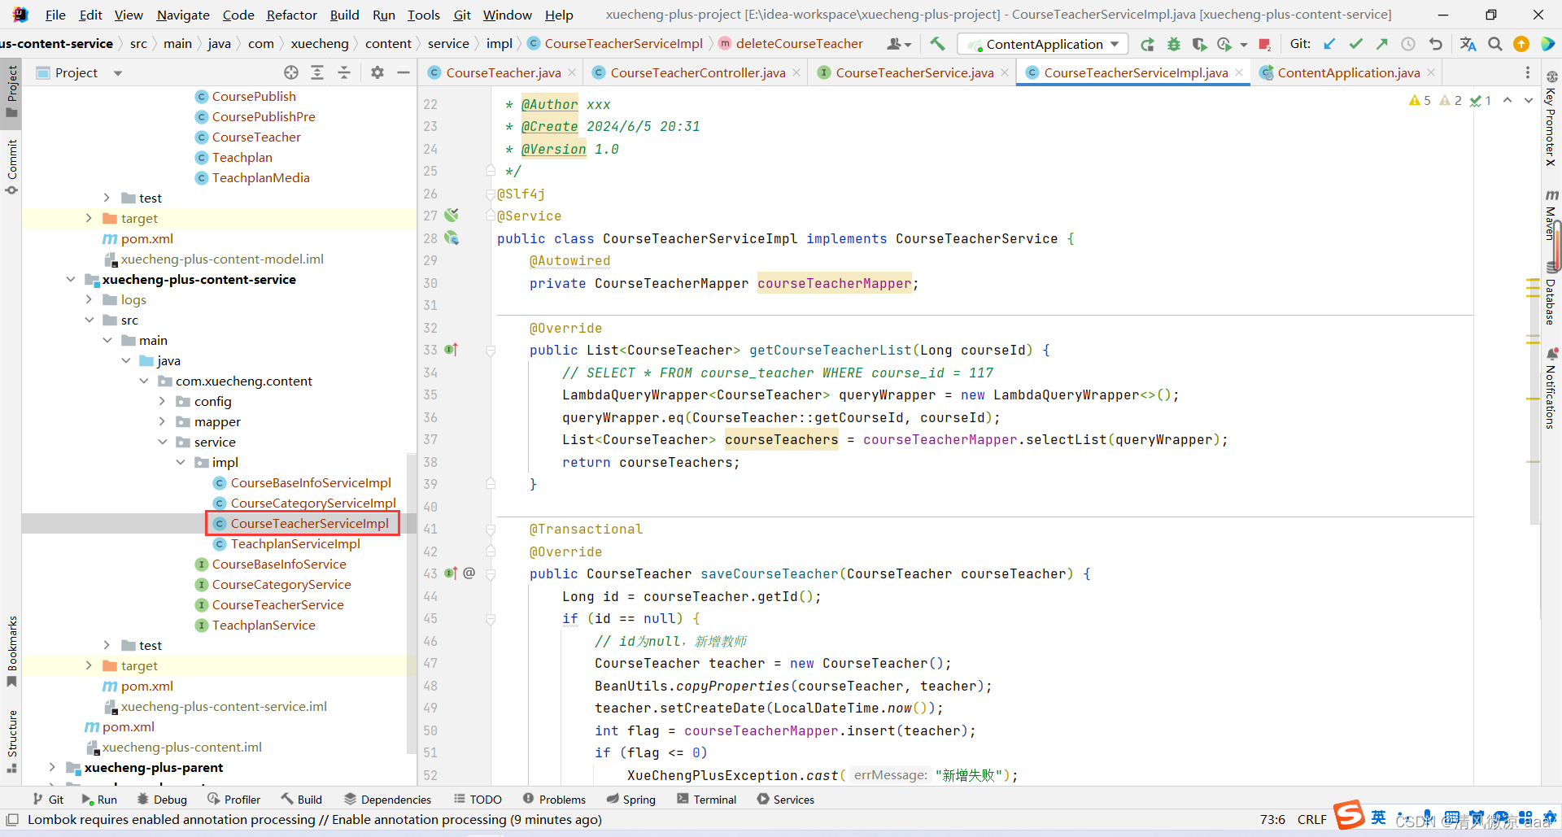Toggle the Commit tool window
The height and width of the screenshot is (837, 1562).
coord(11,167)
